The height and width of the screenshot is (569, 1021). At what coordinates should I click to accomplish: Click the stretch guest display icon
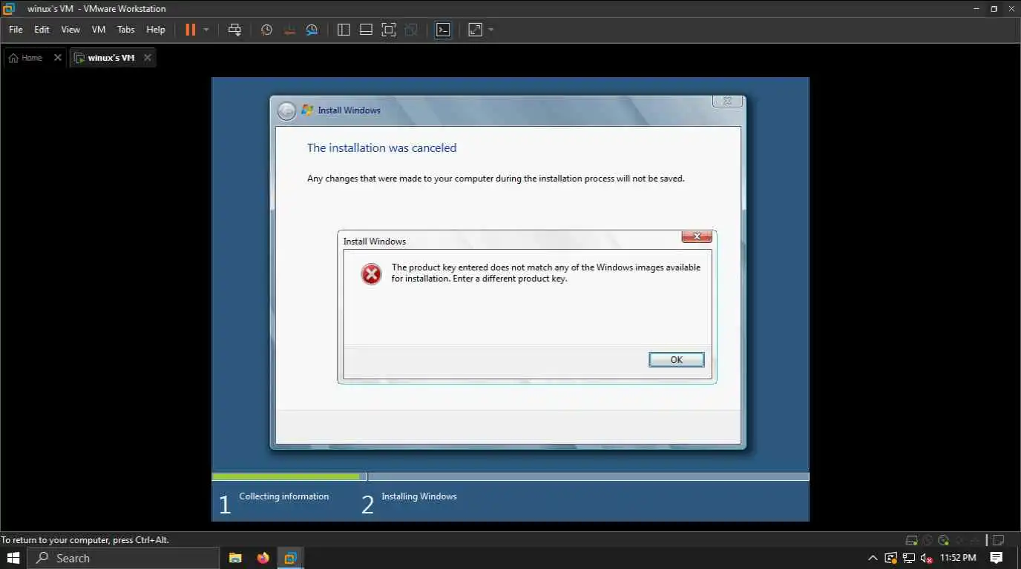475,30
